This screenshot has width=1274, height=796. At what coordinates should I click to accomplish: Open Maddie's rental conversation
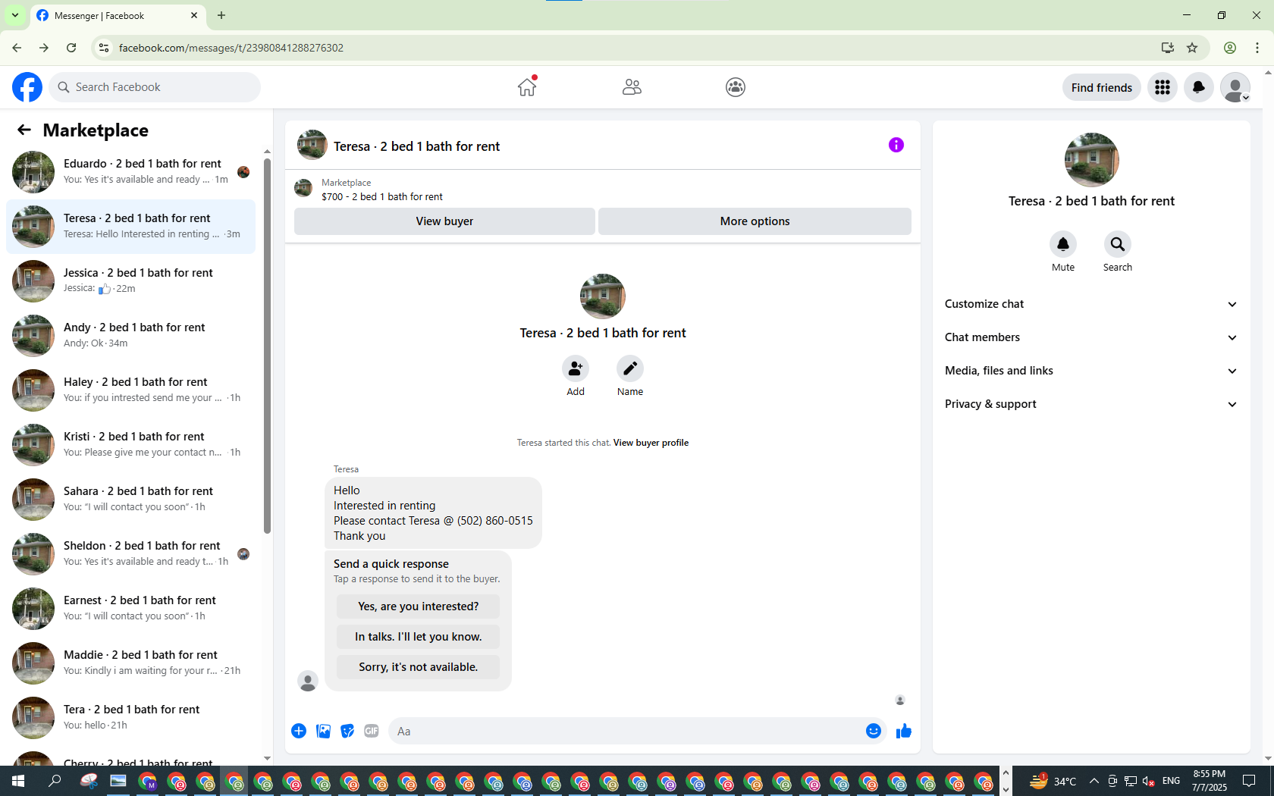click(x=130, y=663)
